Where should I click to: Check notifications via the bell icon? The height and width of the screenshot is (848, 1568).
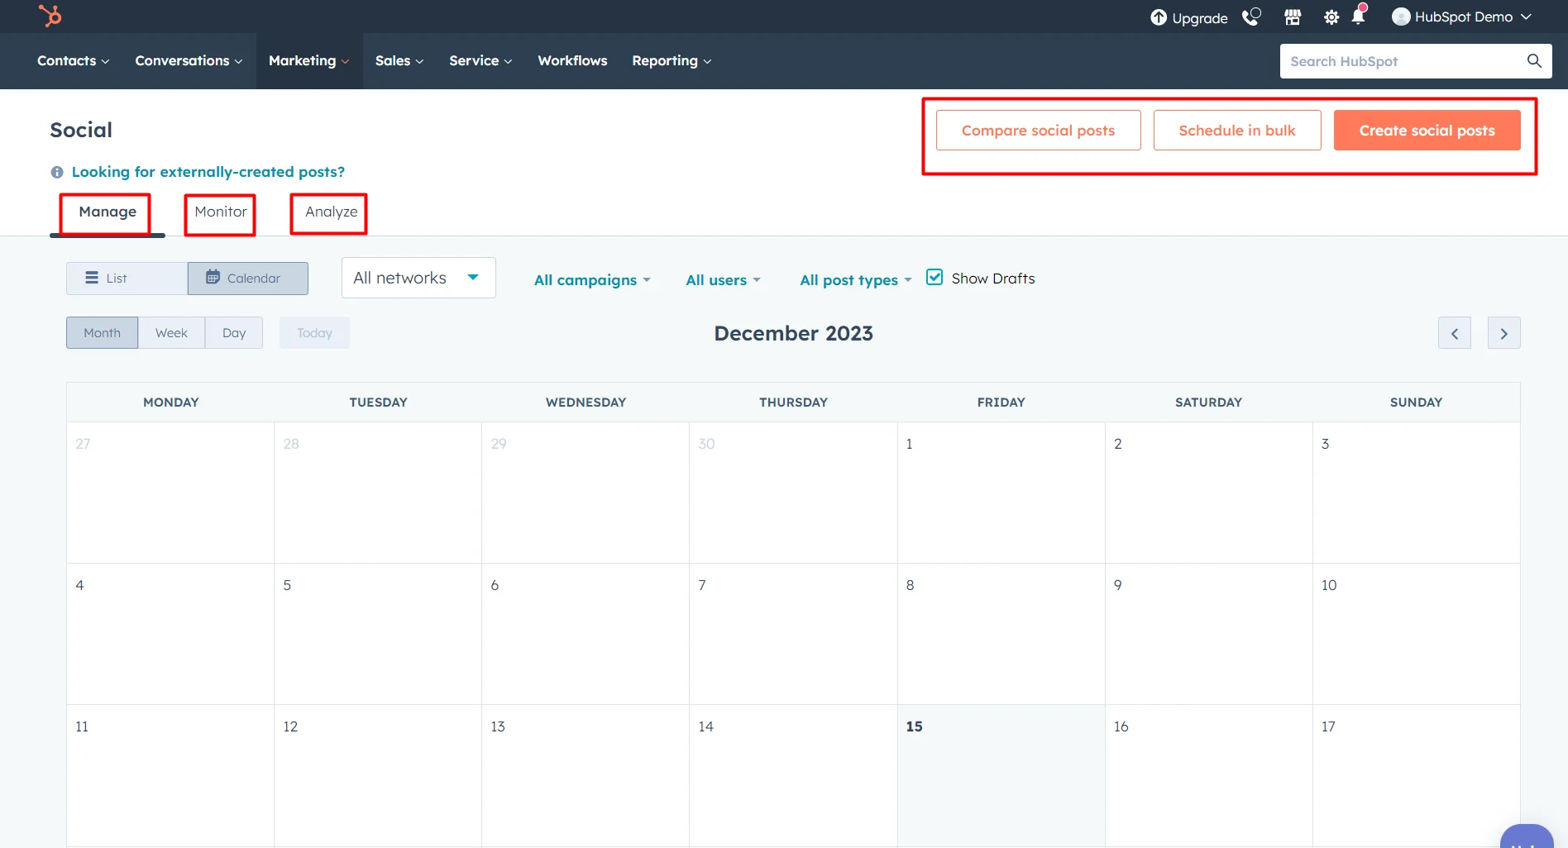point(1359,17)
